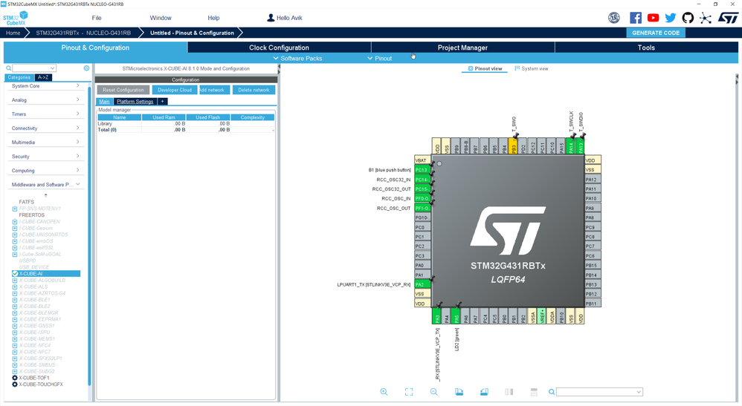
Task: Open the Help menu
Action: 213,18
